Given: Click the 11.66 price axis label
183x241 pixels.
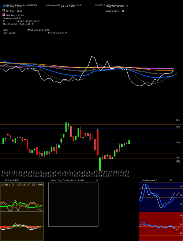Looking at the screenshot, I should tap(178, 142).
